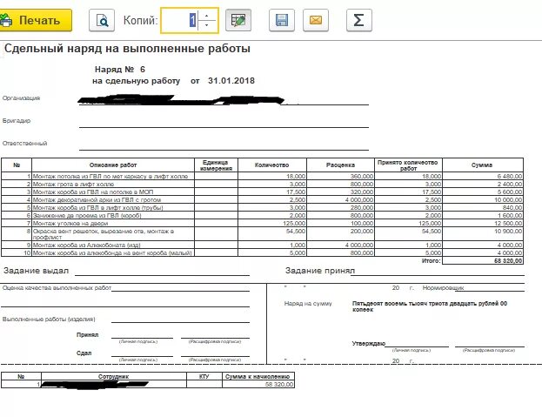Click Оценка качества выполненных работ label

(57, 287)
